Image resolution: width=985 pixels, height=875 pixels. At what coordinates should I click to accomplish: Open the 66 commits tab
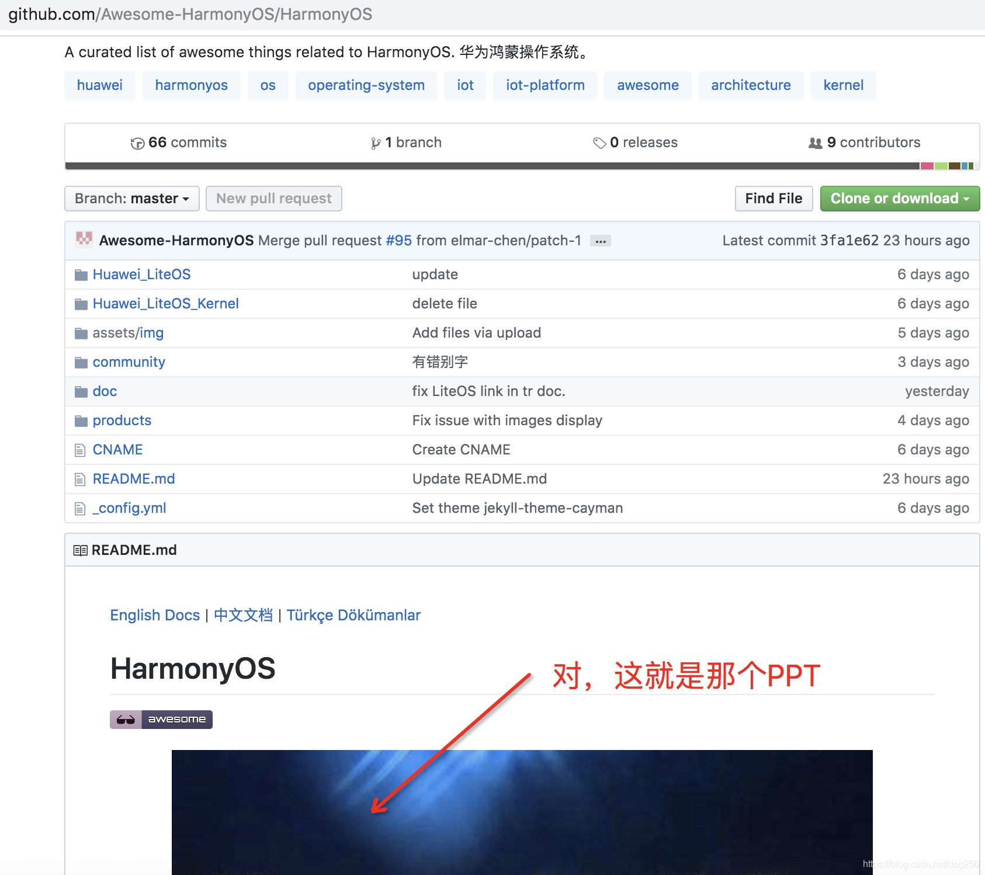click(179, 143)
